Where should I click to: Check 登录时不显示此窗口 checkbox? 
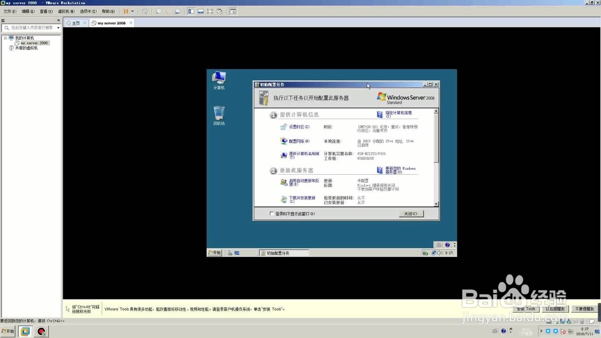coord(272,214)
